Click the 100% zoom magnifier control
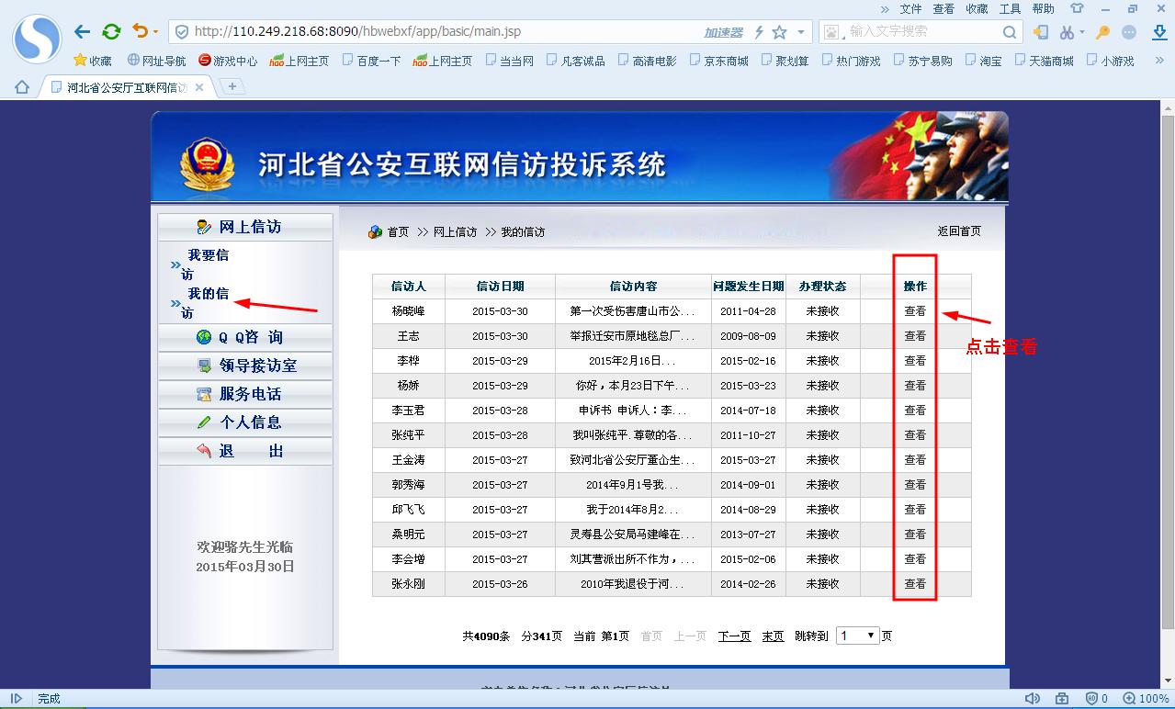The image size is (1175, 709). tap(1146, 699)
